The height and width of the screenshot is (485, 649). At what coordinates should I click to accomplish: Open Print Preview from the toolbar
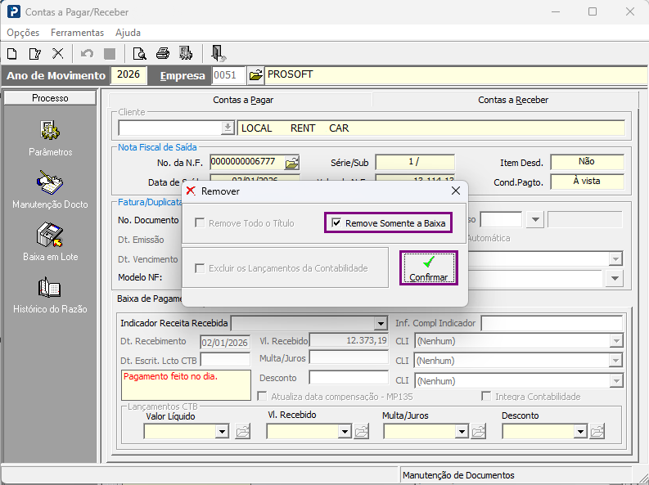[x=139, y=54]
